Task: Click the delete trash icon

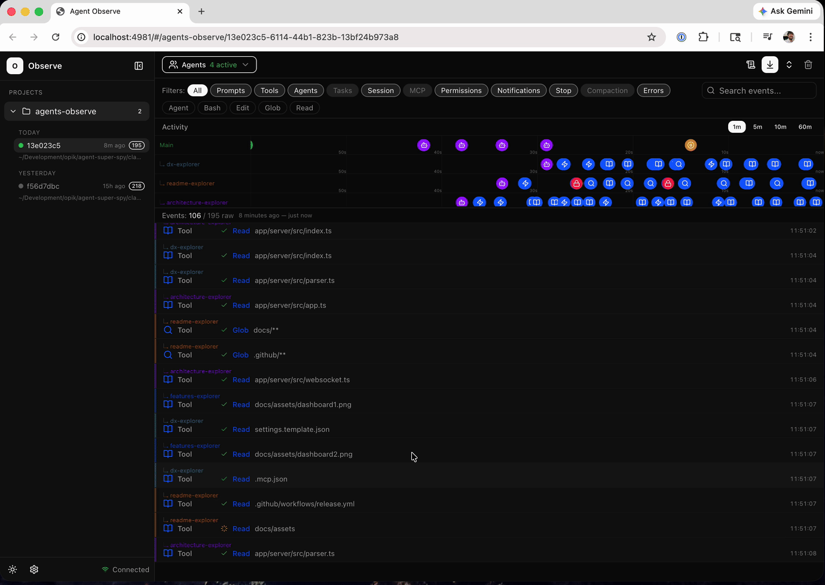Action: tap(808, 65)
